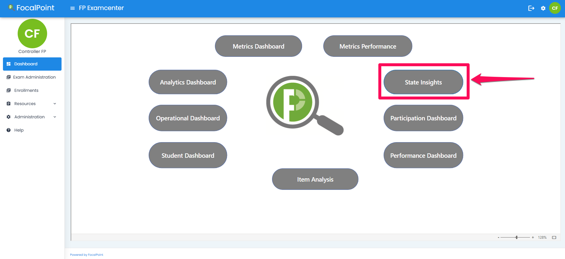Expand the Resources menu chevron
Viewport: 565px width, 259px height.
pos(55,104)
